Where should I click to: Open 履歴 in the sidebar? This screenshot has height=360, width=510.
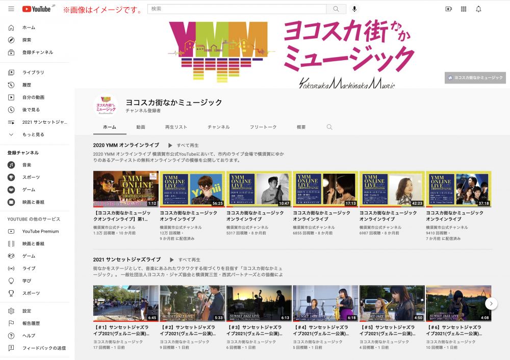[27, 85]
